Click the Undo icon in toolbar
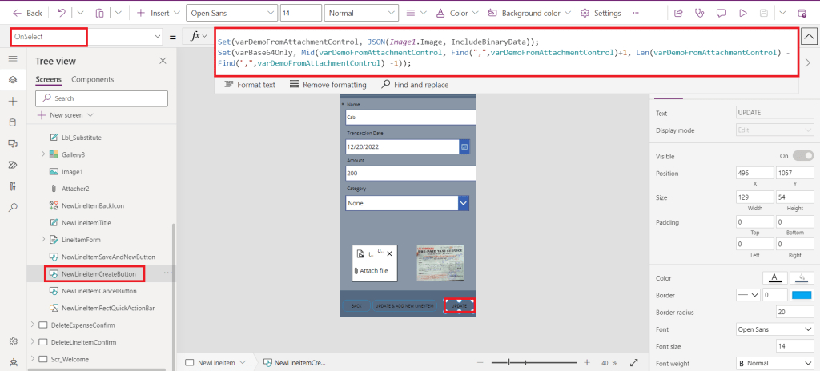Screen dimensions: 820x371 [62, 13]
